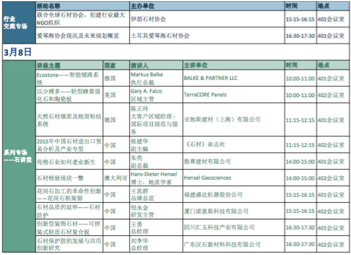The width and height of the screenshot is (351, 255).
Task: Click the 系列专场——石讲堂 side label
Action: [18, 156]
